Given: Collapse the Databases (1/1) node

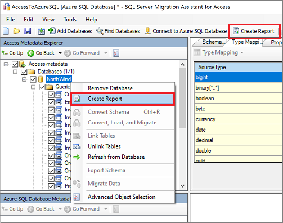Looking at the screenshot, I should [15, 72].
